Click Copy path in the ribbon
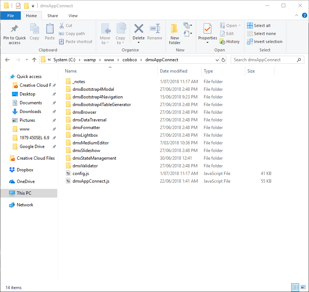309x292 pixels. click(72, 34)
